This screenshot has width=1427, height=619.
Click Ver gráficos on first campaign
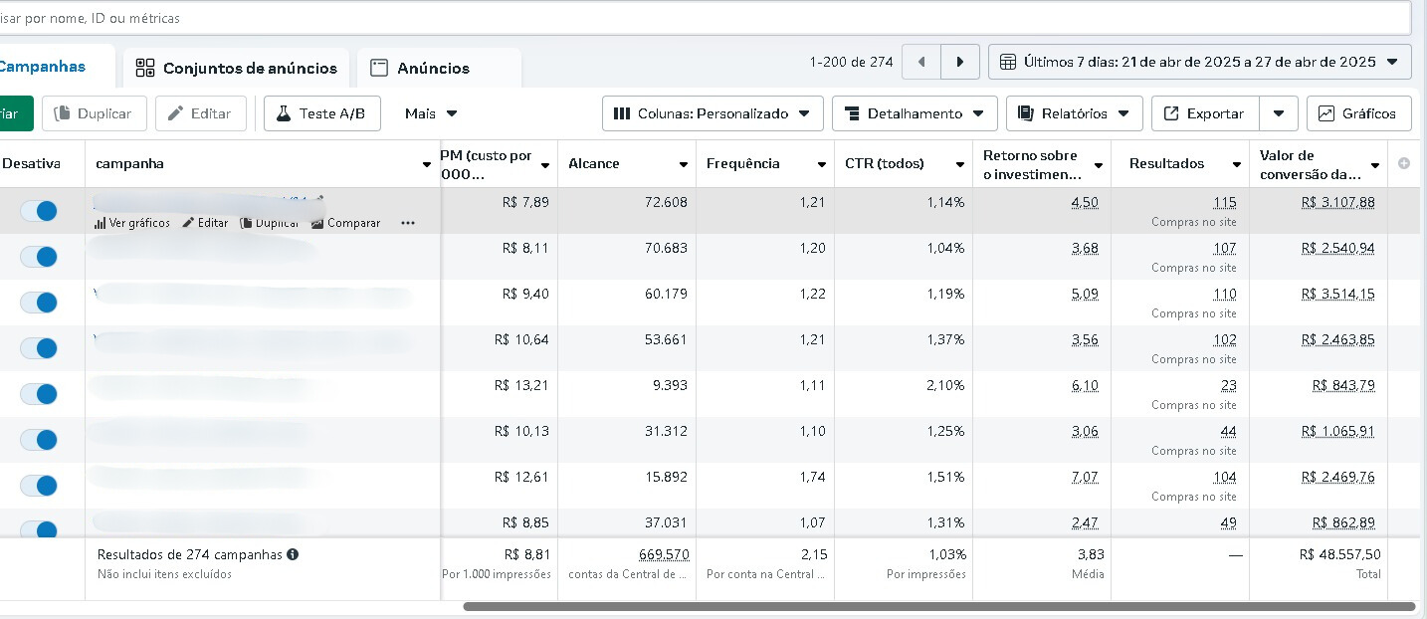tap(131, 223)
